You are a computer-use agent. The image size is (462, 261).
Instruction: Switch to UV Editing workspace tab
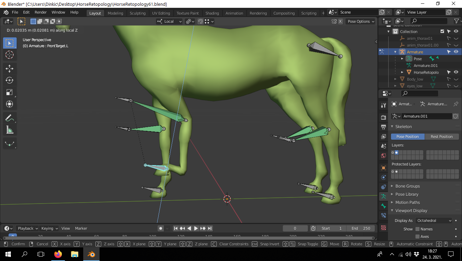[x=161, y=13]
